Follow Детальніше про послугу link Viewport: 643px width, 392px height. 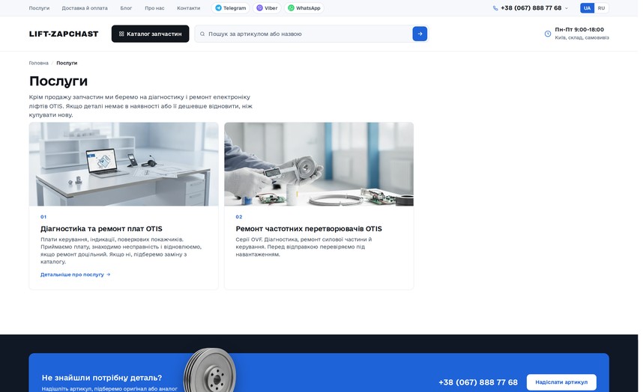(x=76, y=275)
